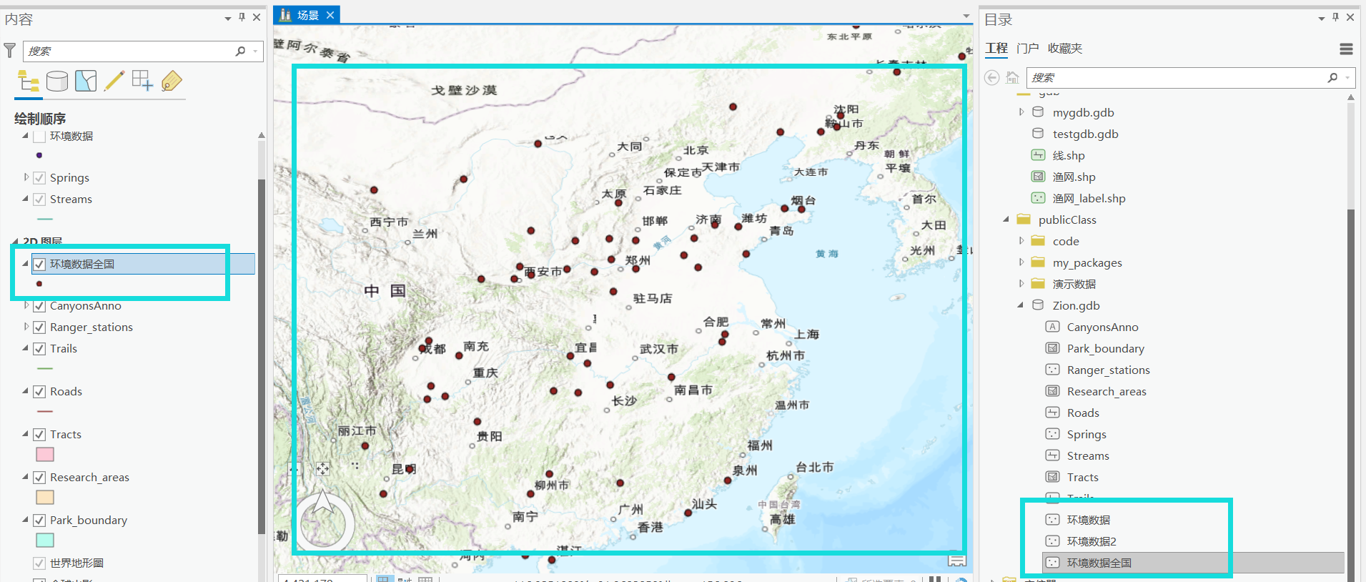Image resolution: width=1366 pixels, height=582 pixels.
Task: Select Research_areas in the Catalog tree
Action: tap(1106, 391)
